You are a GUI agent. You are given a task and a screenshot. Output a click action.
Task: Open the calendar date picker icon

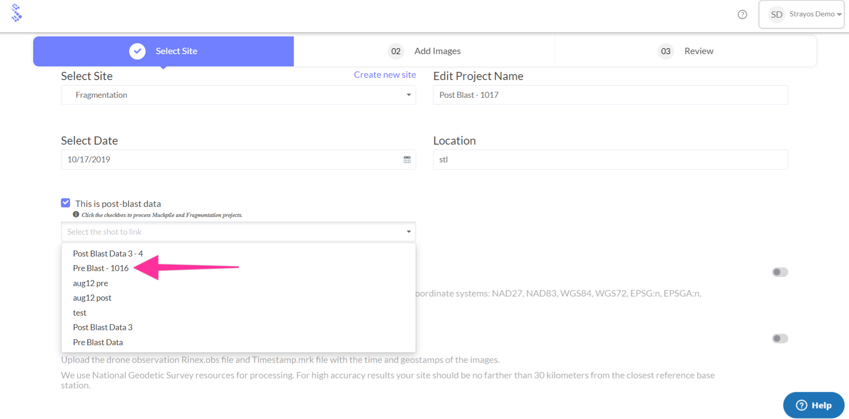[407, 160]
